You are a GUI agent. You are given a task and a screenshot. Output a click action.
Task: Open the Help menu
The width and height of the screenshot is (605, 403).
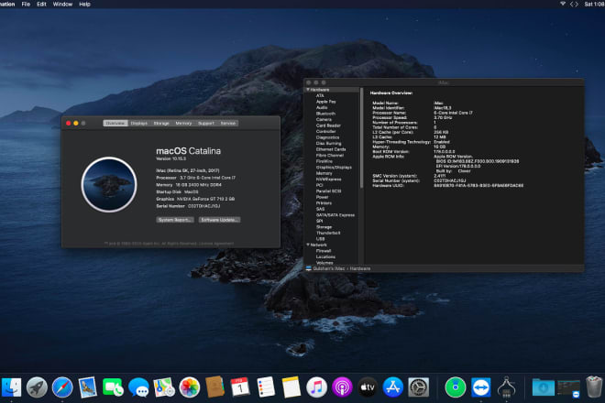click(84, 4)
